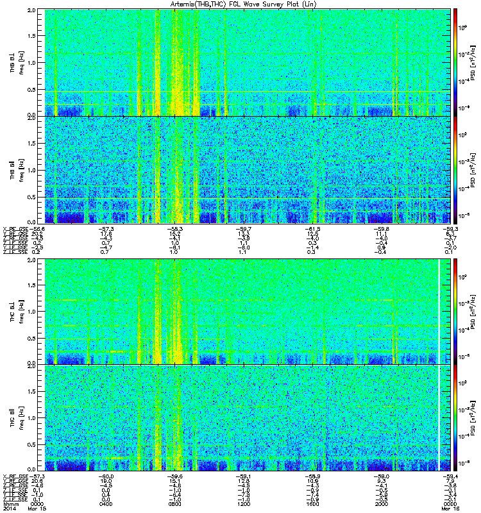This screenshot has height=513, width=481.
Task: Click the plot title 'Artemis(THB,THC) FGL Wave Survey Plot'
Action: pyautogui.click(x=240, y=4)
